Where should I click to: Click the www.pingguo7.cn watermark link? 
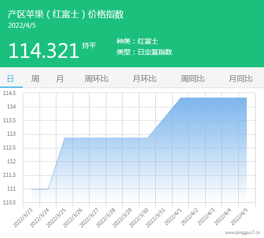pos(243,233)
